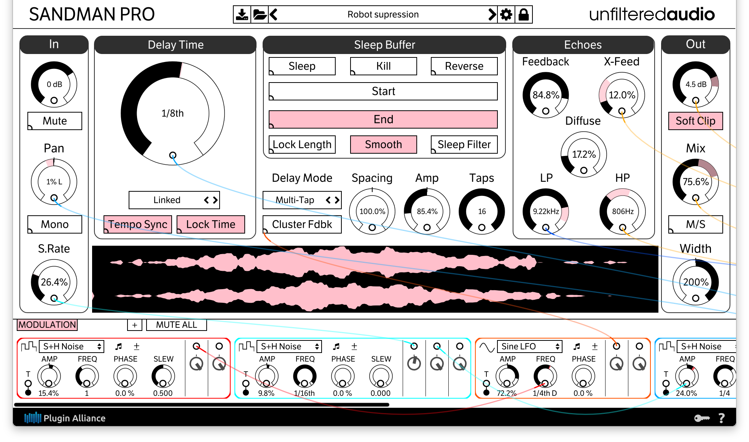
Task: Go to next preset arrow
Action: [x=492, y=14]
